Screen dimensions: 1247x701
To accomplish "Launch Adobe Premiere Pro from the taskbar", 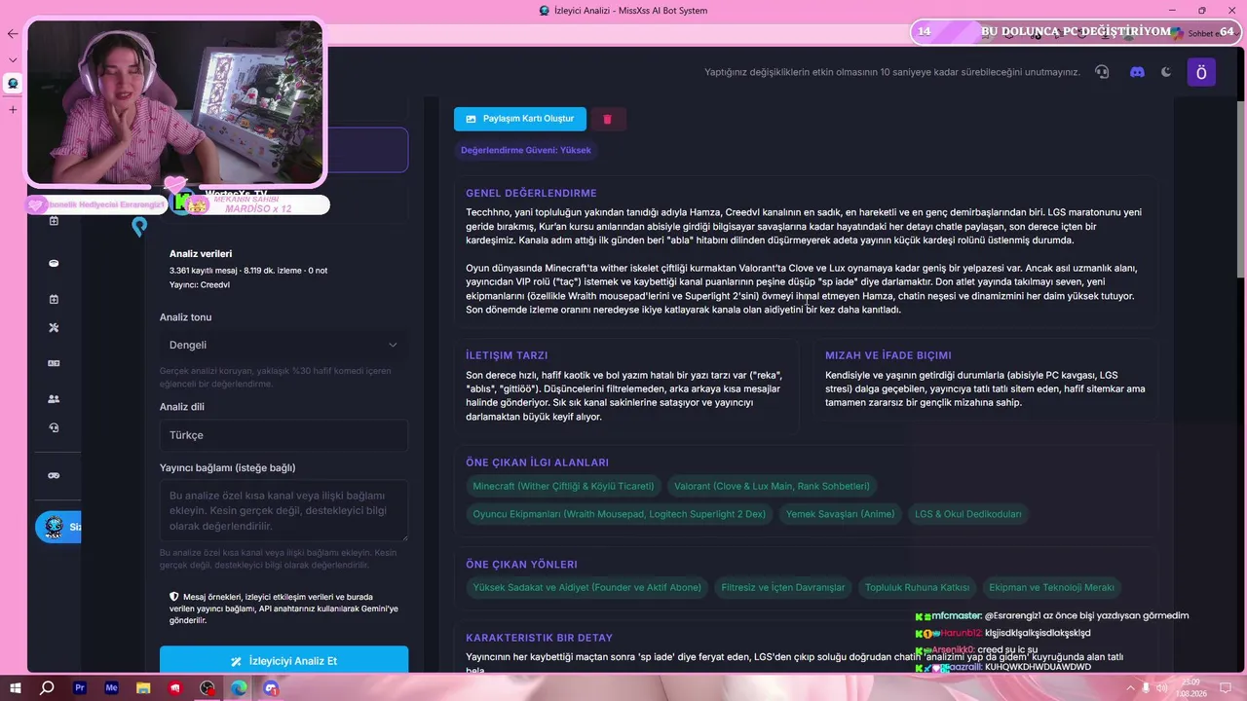I will (80, 687).
